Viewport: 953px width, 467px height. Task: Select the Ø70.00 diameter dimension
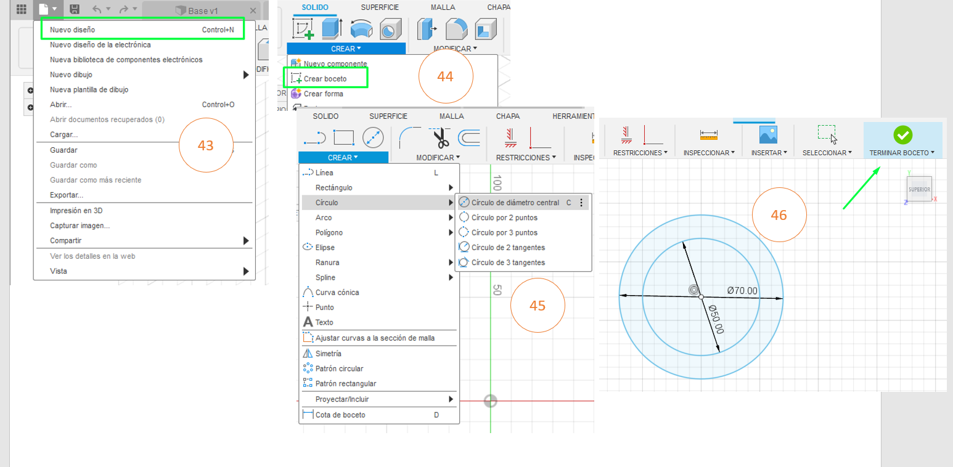(x=742, y=291)
